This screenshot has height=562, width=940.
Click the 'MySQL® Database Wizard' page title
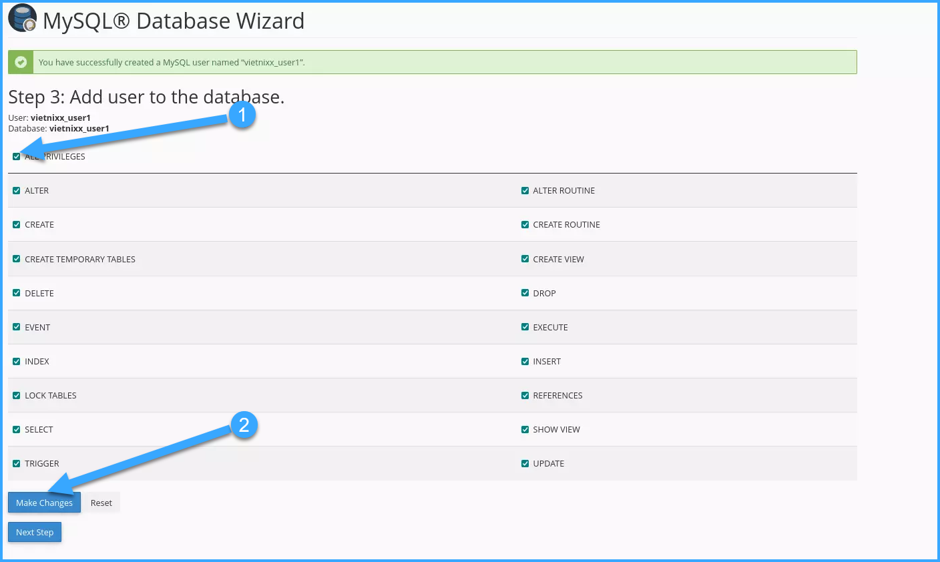(174, 21)
